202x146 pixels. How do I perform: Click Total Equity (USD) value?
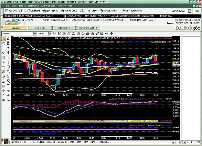tap(196, 20)
